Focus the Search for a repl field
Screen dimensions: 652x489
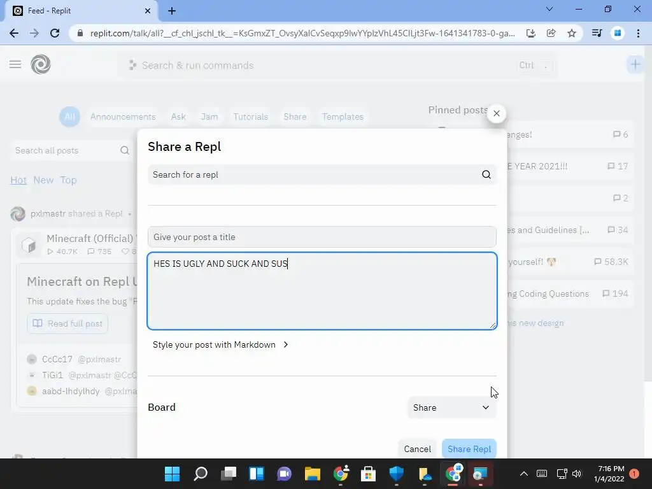point(322,174)
